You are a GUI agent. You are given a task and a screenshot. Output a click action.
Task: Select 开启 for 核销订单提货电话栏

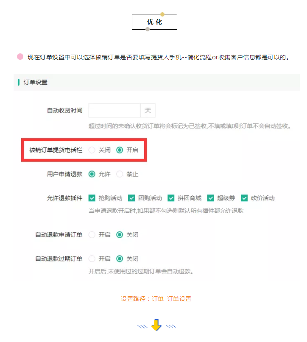120,150
